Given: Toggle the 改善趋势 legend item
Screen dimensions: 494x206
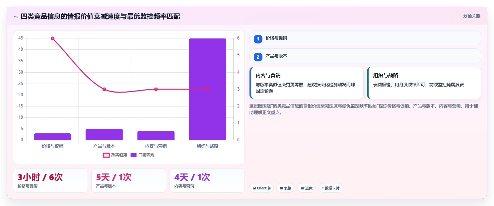Looking at the screenshot, I should click(115, 155).
